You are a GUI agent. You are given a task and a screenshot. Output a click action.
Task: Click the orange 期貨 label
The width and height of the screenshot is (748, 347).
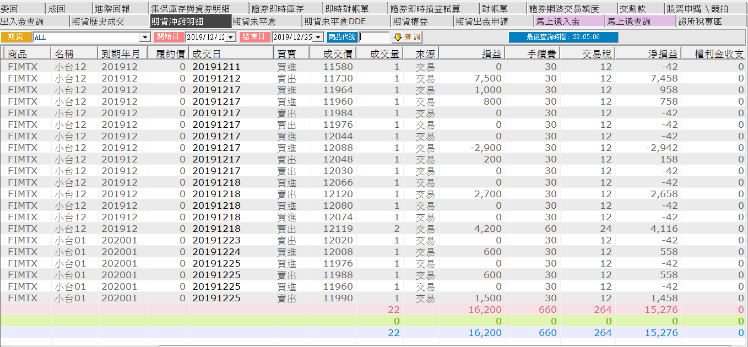pos(16,37)
